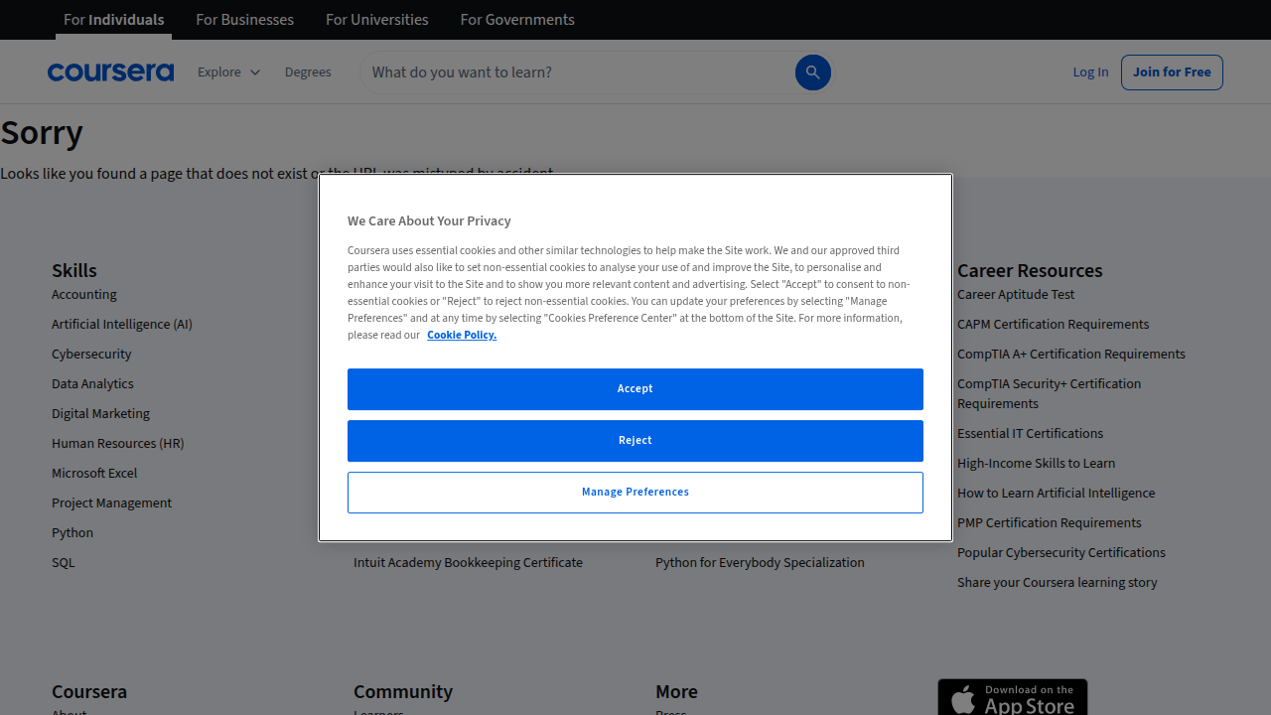Open Share your Coursera learning story link
This screenshot has width=1271, height=715.
(1058, 583)
